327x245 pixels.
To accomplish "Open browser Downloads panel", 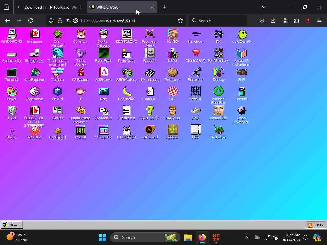I will pos(273,20).
